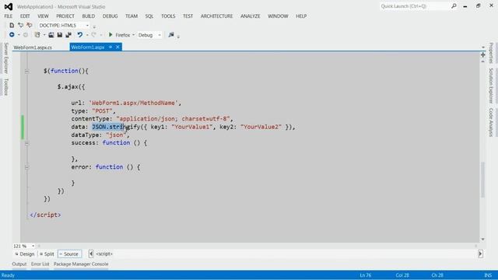Click the Find in Files toolbar icon
Viewport: 498px width, 280px height.
point(171,34)
